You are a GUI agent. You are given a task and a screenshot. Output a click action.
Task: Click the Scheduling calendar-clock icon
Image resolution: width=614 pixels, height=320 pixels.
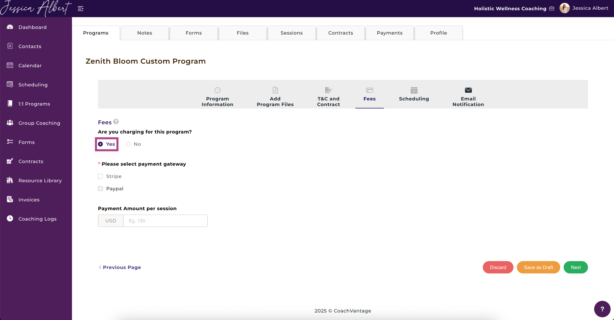[10, 84]
